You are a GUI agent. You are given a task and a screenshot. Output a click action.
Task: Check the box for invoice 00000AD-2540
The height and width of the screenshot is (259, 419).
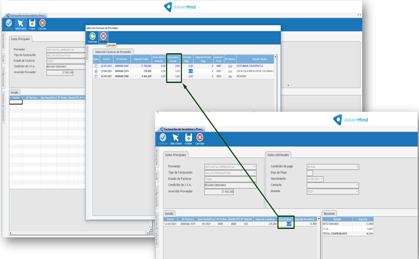pos(96,66)
